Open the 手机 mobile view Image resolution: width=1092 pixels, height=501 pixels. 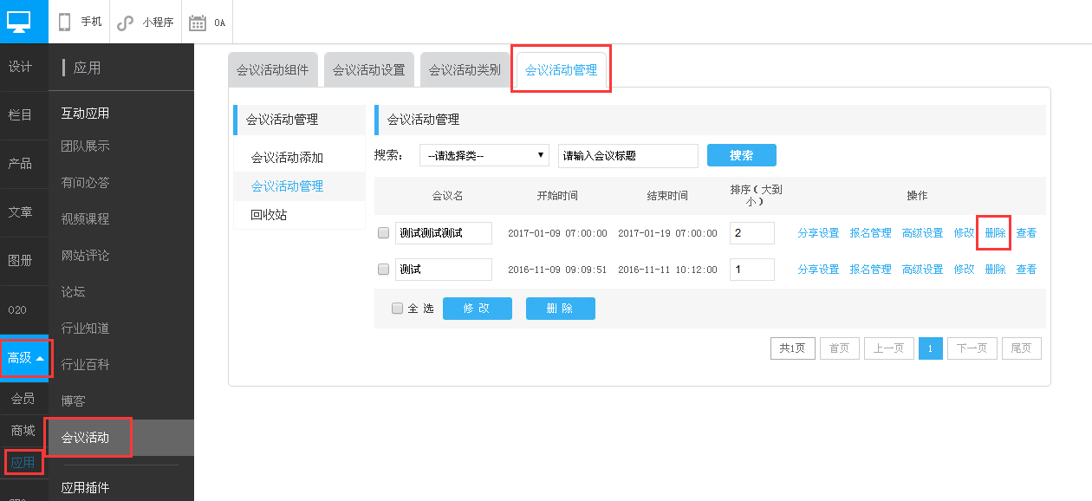79,22
